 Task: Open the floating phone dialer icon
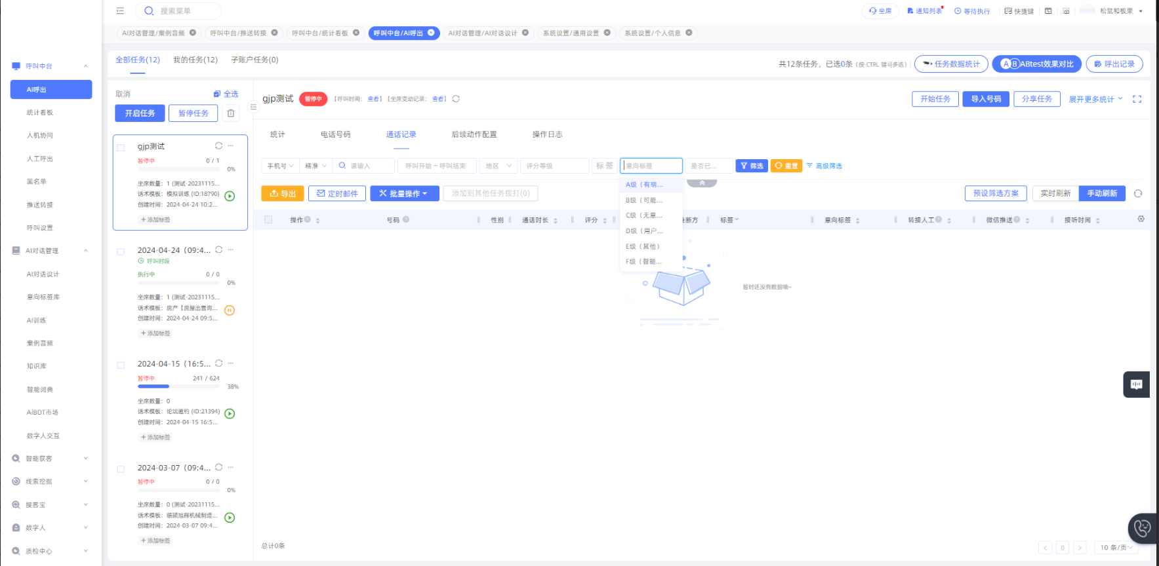pos(1142,528)
